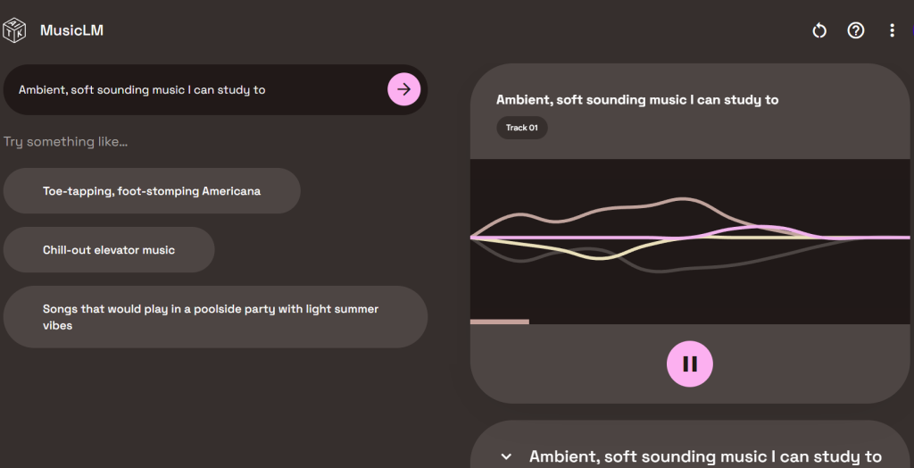The image size is (914, 468).
Task: Click the AI Test Kitchen cube logo
Action: (x=15, y=30)
